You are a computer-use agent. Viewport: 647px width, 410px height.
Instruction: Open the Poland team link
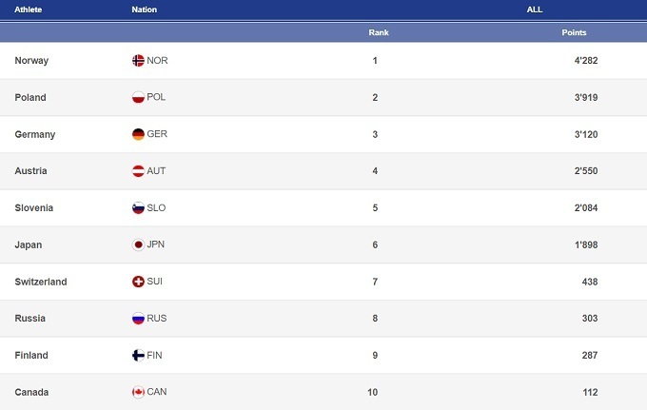tap(30, 98)
